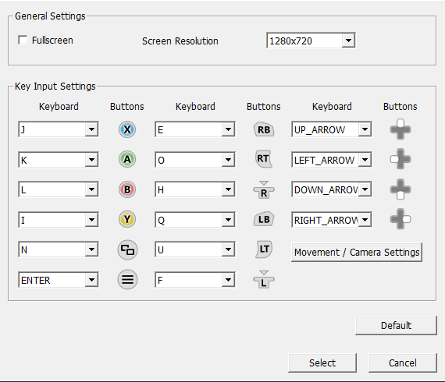Open the Screen Resolution 1280x720 dropdown

point(311,41)
